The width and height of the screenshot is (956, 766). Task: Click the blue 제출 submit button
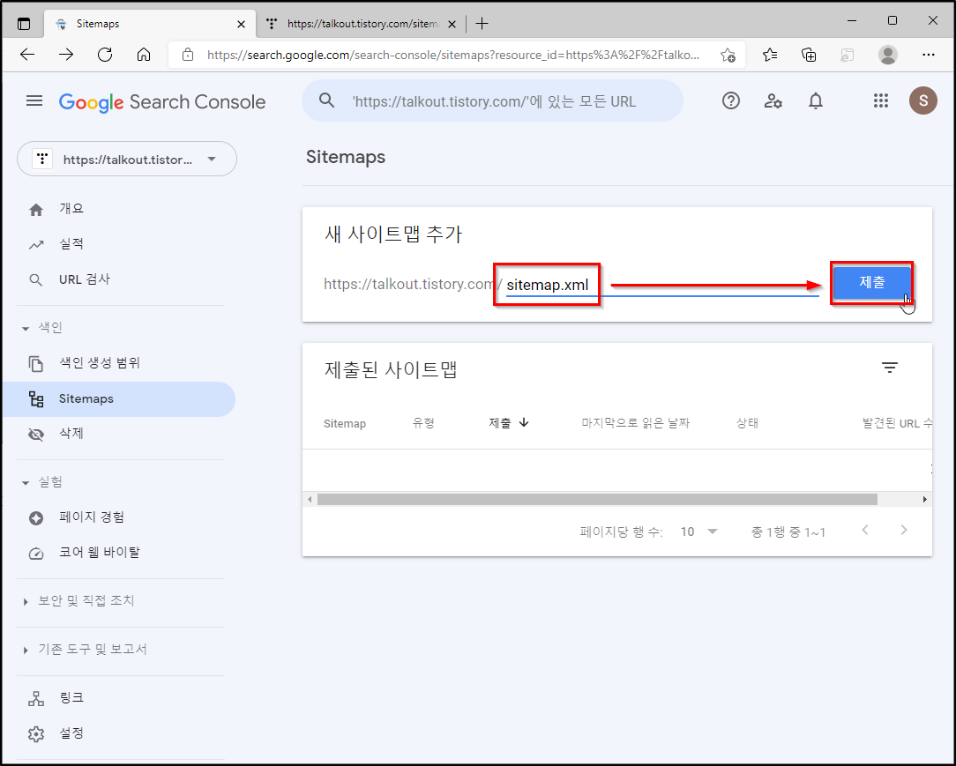(872, 282)
